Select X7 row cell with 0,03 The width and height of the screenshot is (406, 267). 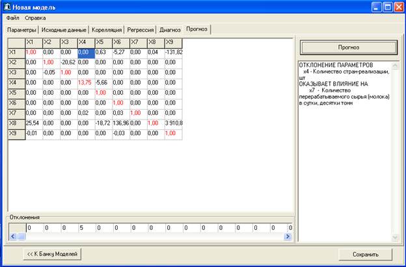(121, 114)
